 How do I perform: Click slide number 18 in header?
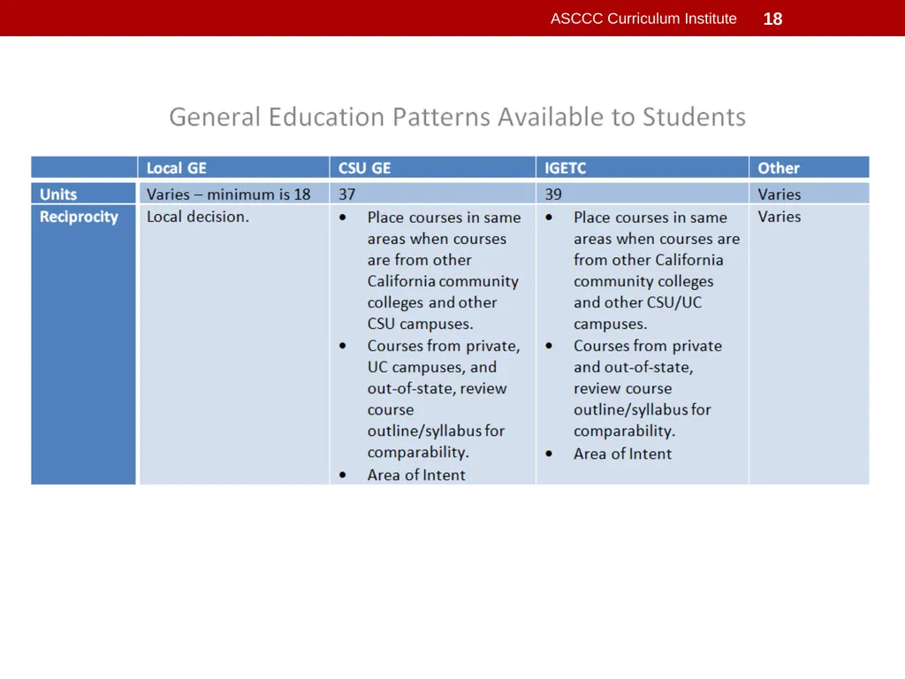[772, 19]
